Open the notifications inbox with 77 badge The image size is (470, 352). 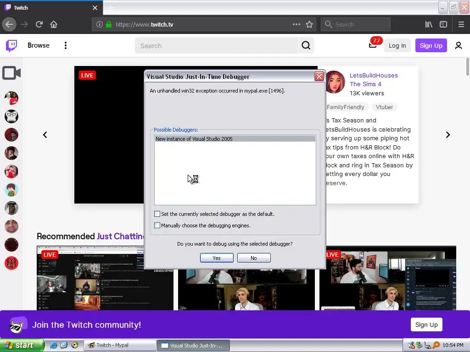373,45
